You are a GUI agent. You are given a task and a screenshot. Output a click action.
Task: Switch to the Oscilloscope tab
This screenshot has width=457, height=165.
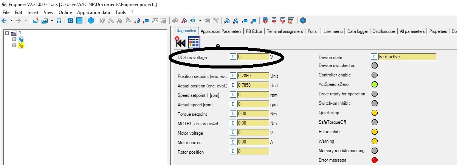384,31
